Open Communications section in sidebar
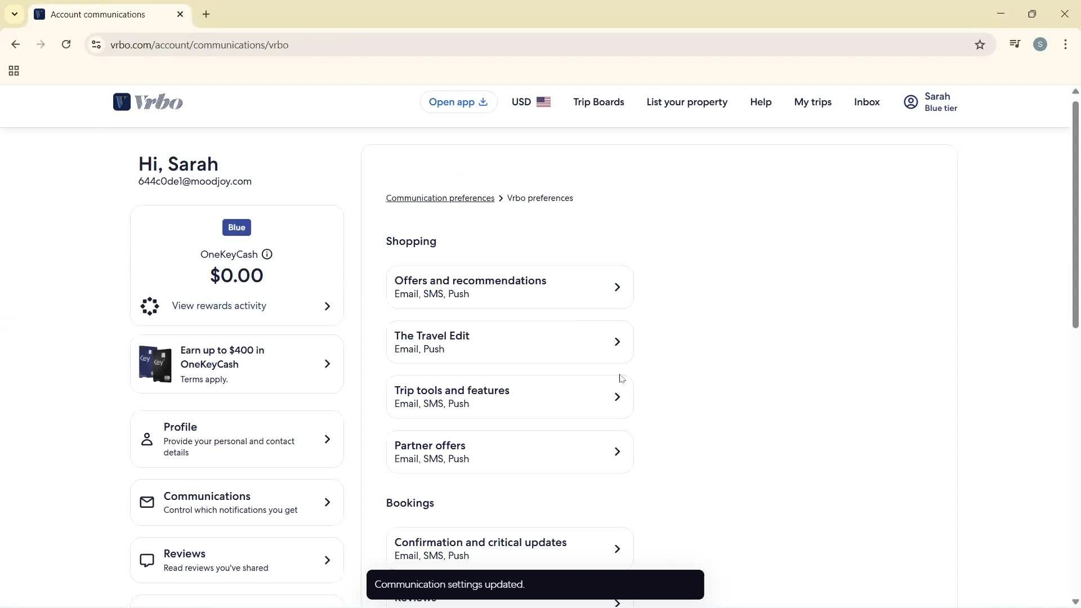 pos(236,503)
